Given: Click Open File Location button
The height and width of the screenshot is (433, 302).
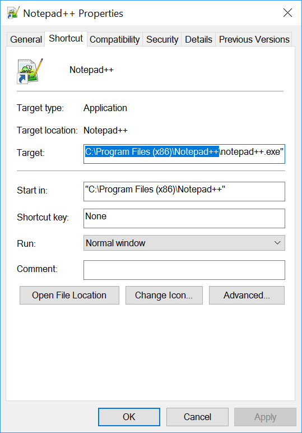Looking at the screenshot, I should [x=69, y=295].
